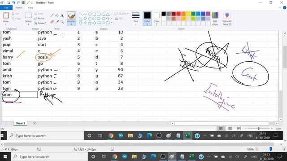Choose the Cloud callout shape
This screenshot has height=161, width=287.
[108, 23]
